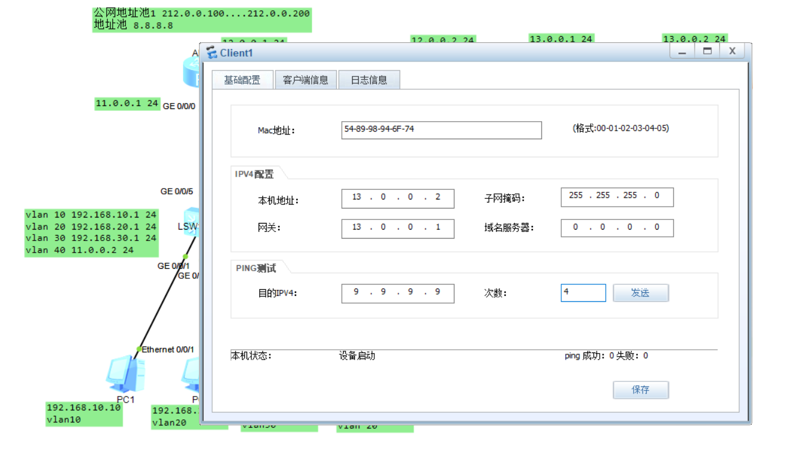Viewport: 797px width, 467px height.
Task: Click the Client1 window title icon
Action: [212, 53]
